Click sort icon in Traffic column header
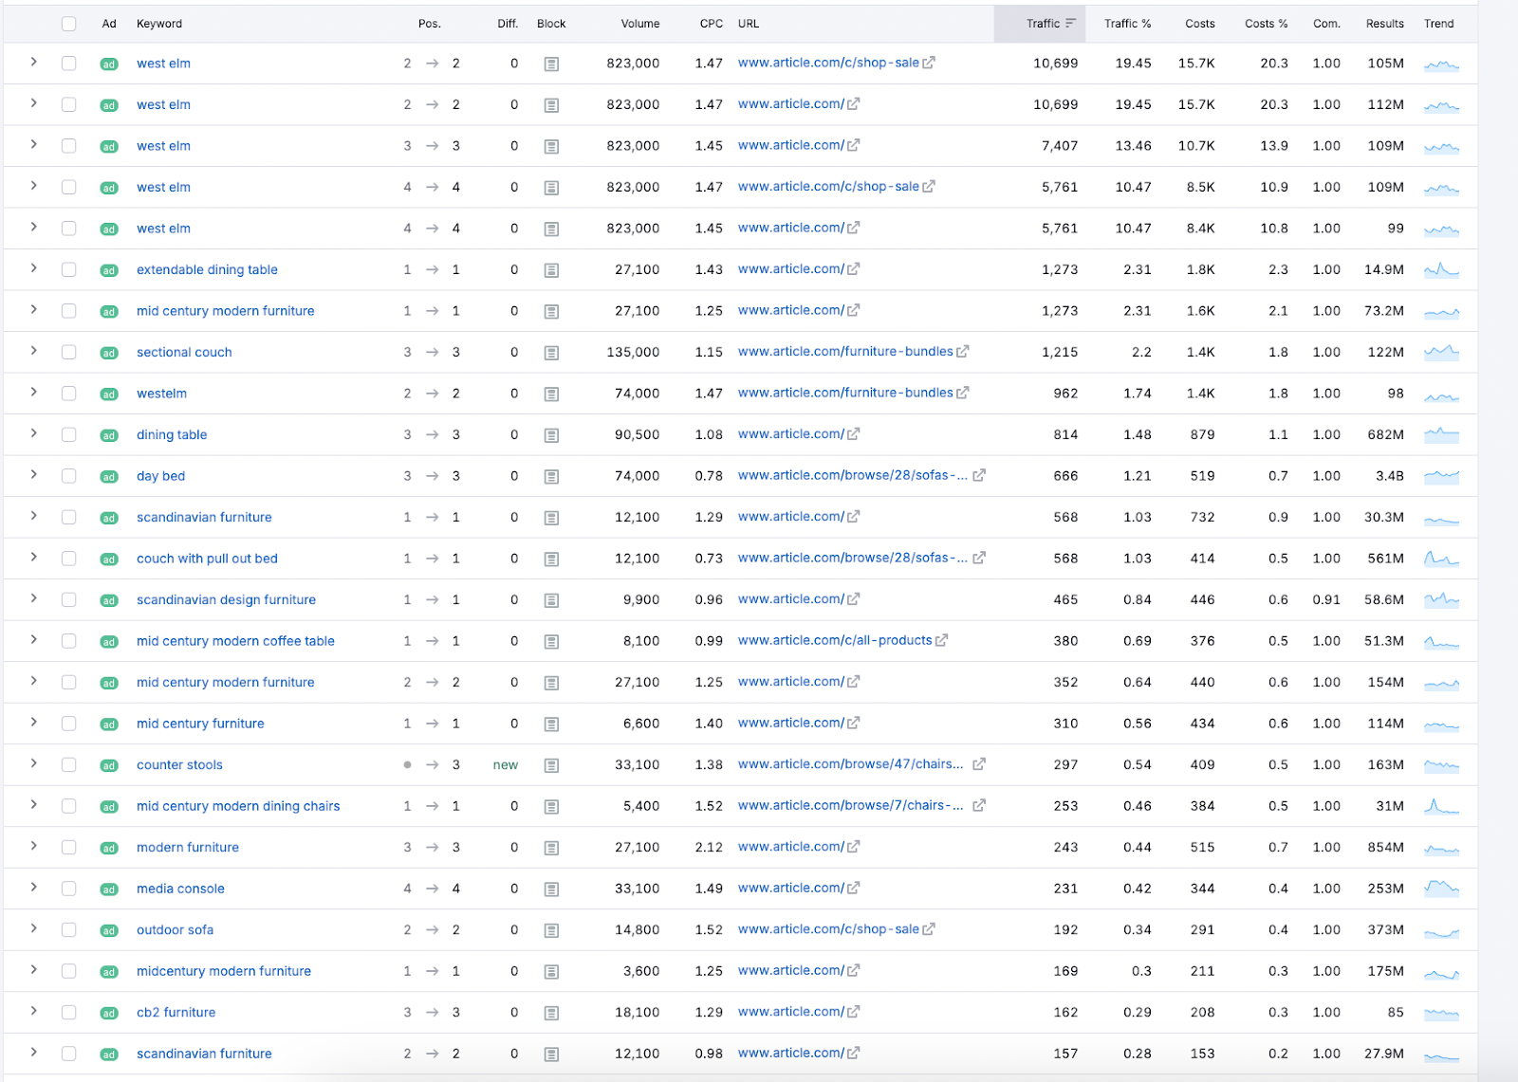Viewport: 1518px width, 1082px height. point(1070,24)
